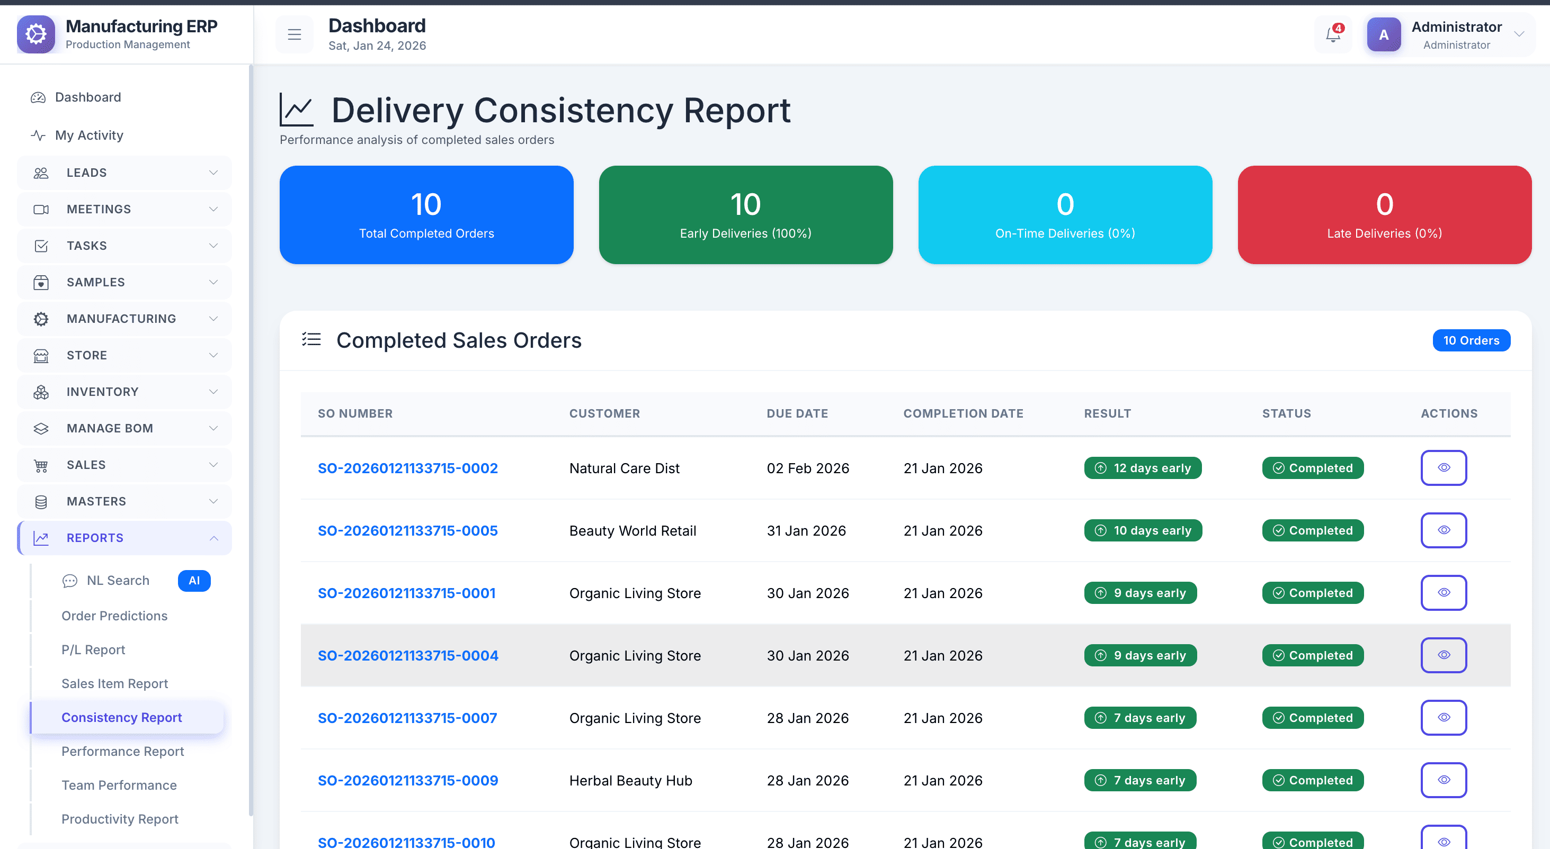The width and height of the screenshot is (1550, 849).
Task: Click the Dashboard gauge icon in sidebar
Action: 39,97
